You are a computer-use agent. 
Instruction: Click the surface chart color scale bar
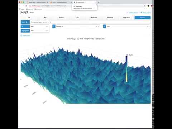[126, 69]
